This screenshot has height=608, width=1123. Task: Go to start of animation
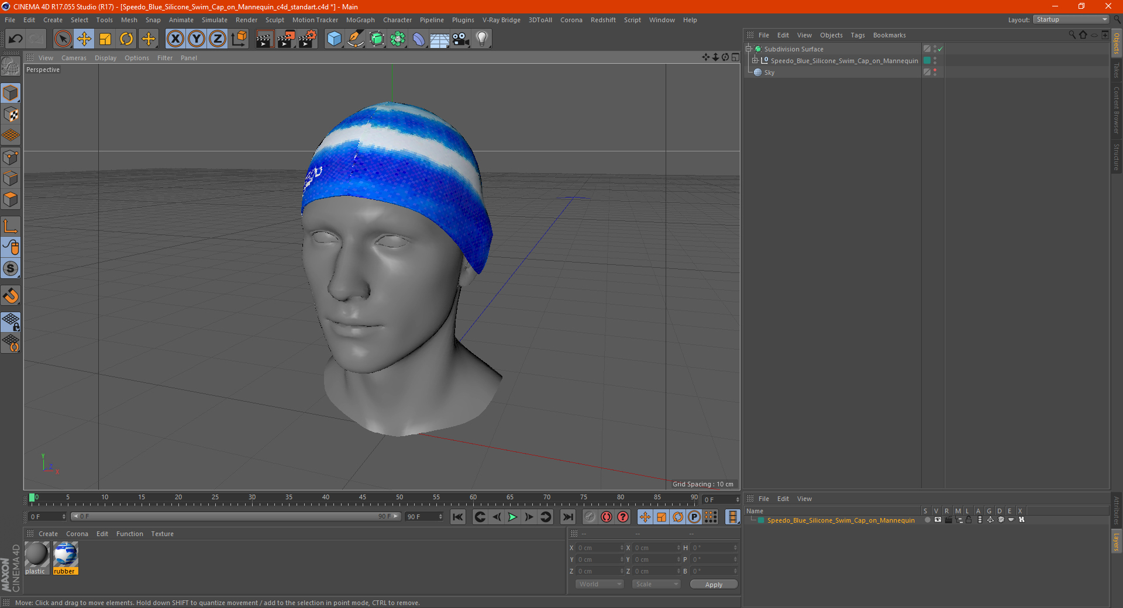point(458,517)
